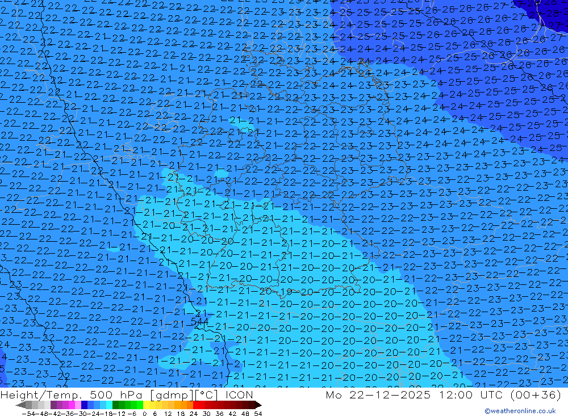This screenshot has height=416, width=568.
Task: Click the legend value 54 at scale end
Action: pyautogui.click(x=258, y=414)
